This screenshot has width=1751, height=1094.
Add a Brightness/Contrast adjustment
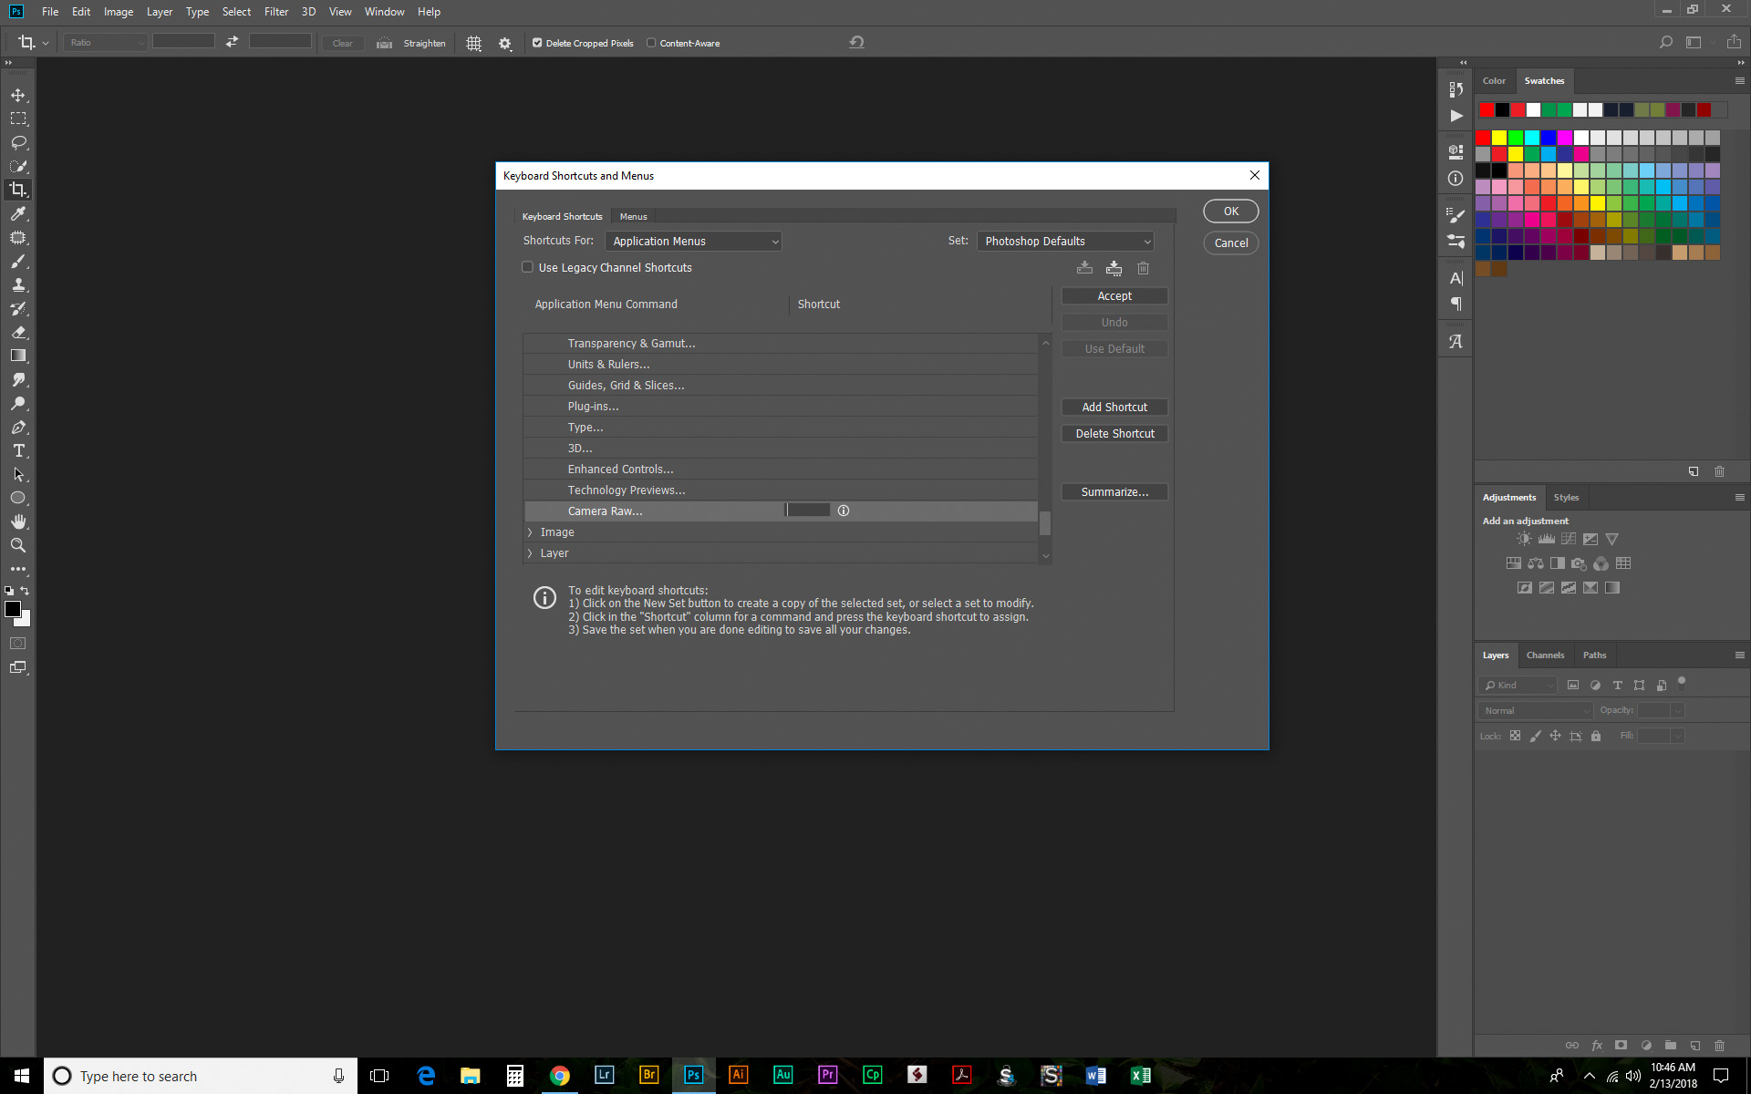(x=1524, y=539)
